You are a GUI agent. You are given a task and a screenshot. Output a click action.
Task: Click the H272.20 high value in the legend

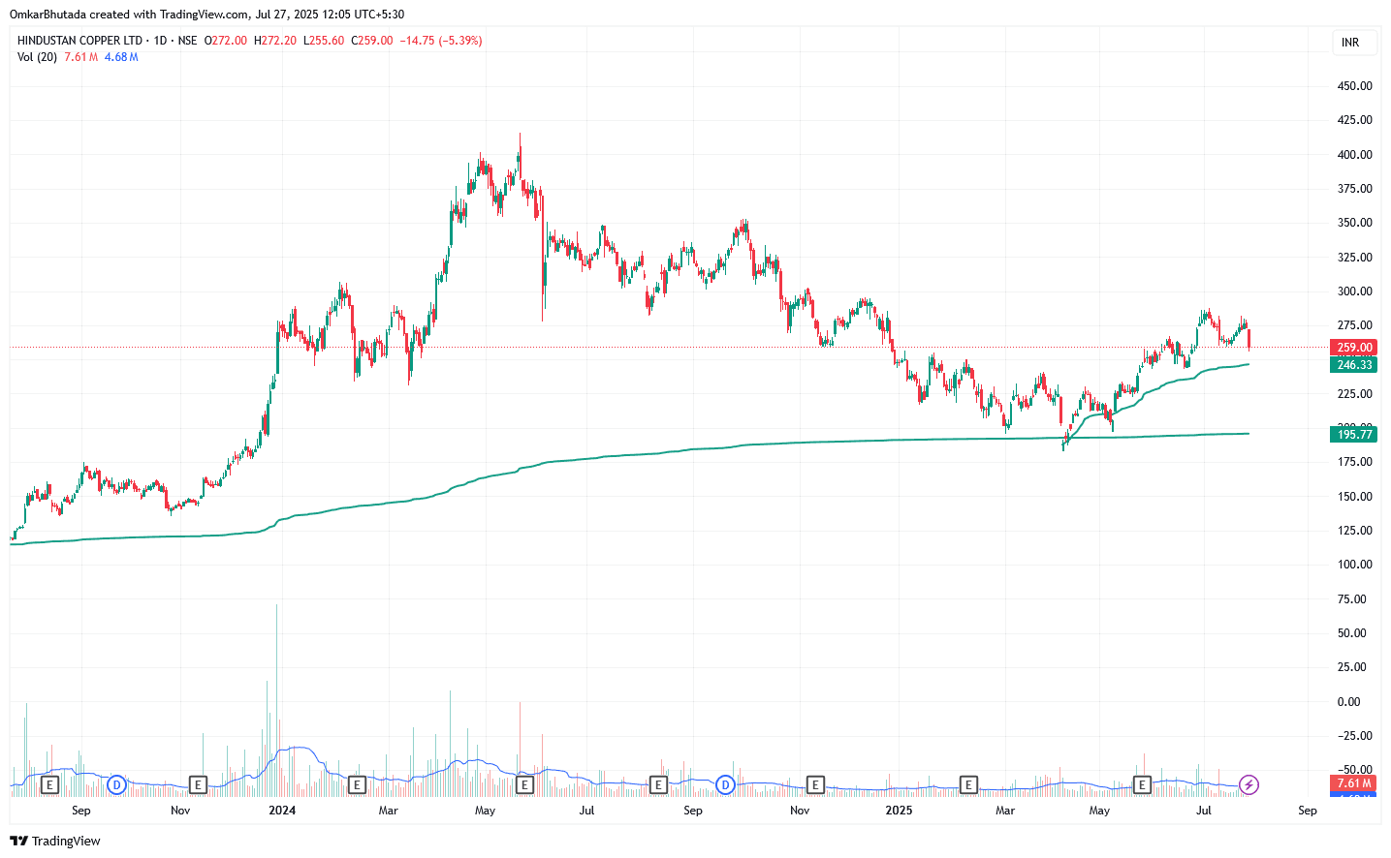tap(275, 41)
